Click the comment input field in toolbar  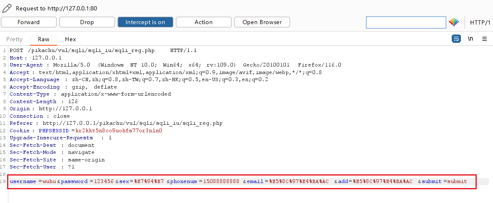coord(406,22)
